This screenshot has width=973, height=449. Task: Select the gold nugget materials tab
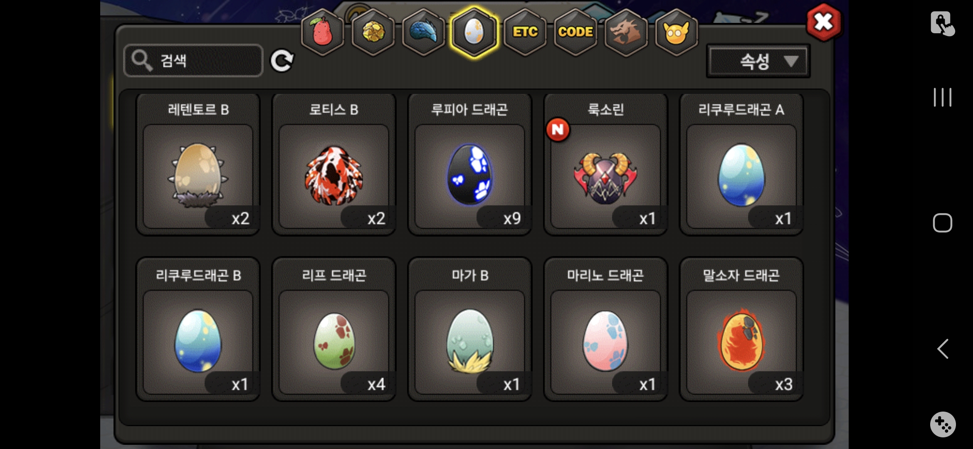tap(373, 32)
